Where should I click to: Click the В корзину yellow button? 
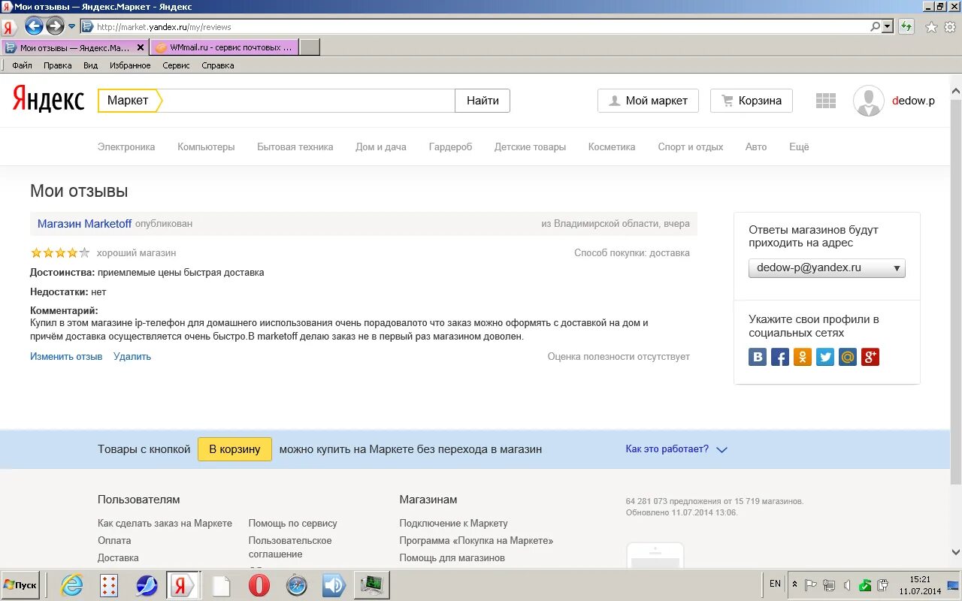pyautogui.click(x=234, y=449)
